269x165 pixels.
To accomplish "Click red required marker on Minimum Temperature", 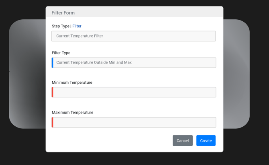I will coord(53,92).
